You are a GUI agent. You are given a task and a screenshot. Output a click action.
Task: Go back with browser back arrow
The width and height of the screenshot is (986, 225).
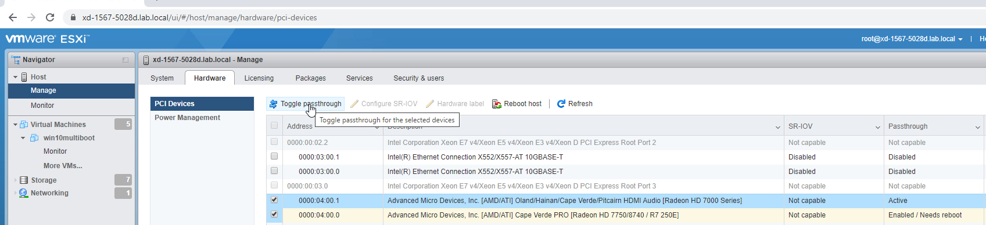pyautogui.click(x=13, y=17)
